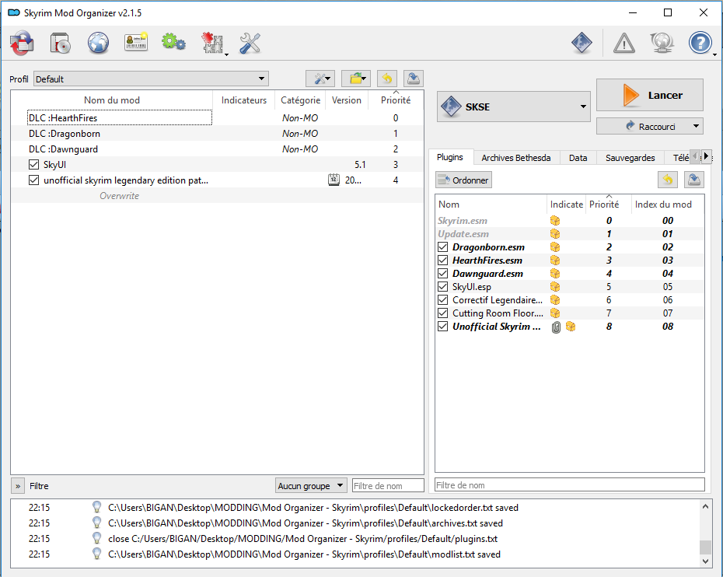Screen dimensions: 723x577
Task: Toggle Cutting Room Floor plugin checkbox
Action: (x=442, y=313)
